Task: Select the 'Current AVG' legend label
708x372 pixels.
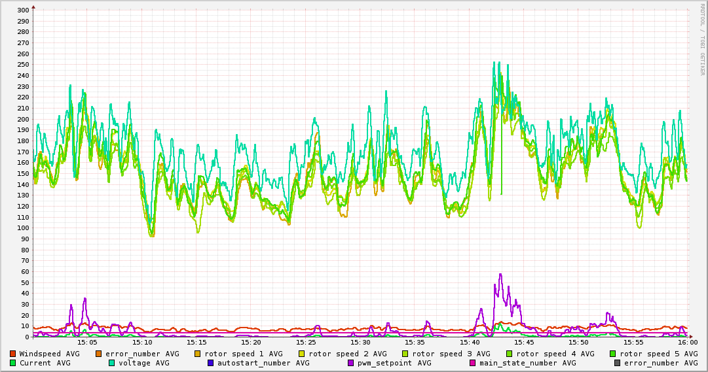Action: (x=45, y=363)
